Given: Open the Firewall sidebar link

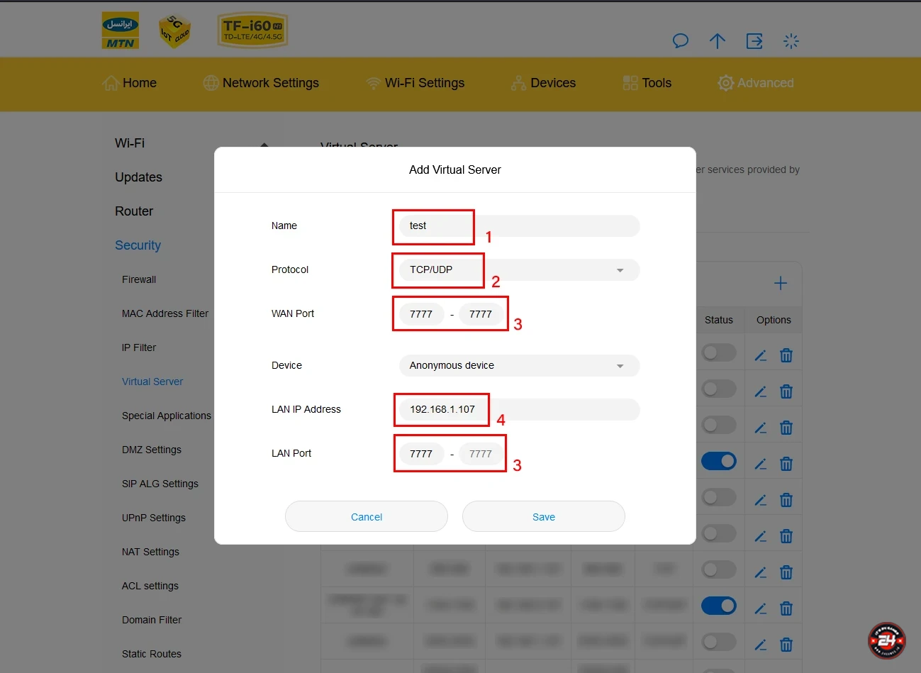Looking at the screenshot, I should tap(139, 279).
